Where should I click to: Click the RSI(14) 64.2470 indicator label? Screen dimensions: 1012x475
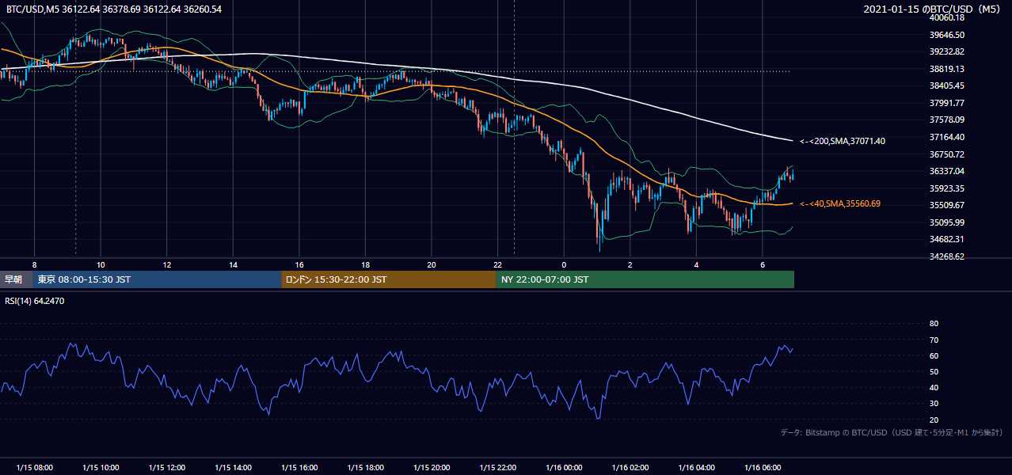coord(36,301)
